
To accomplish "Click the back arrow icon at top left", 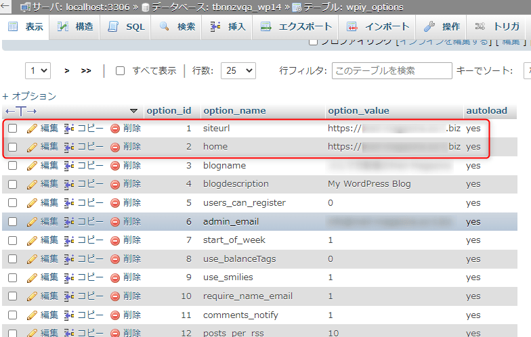I will 4,5.
